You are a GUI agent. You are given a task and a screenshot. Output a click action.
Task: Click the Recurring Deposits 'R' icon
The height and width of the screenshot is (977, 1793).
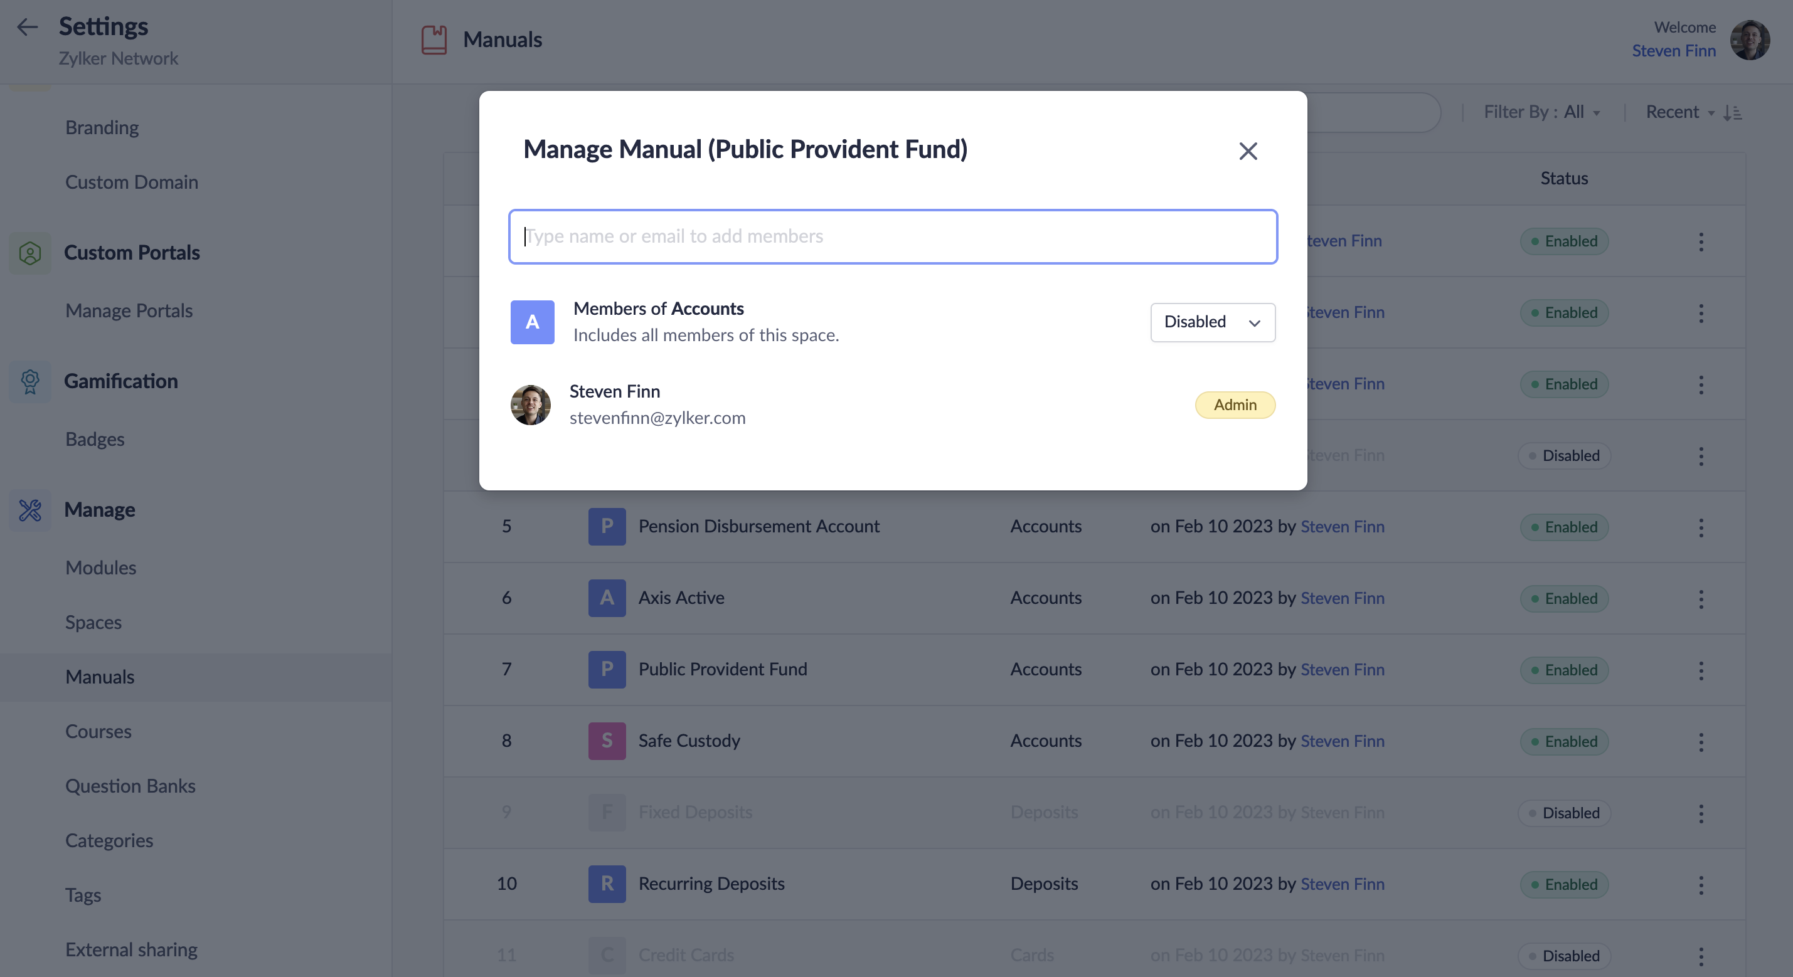pos(607,884)
